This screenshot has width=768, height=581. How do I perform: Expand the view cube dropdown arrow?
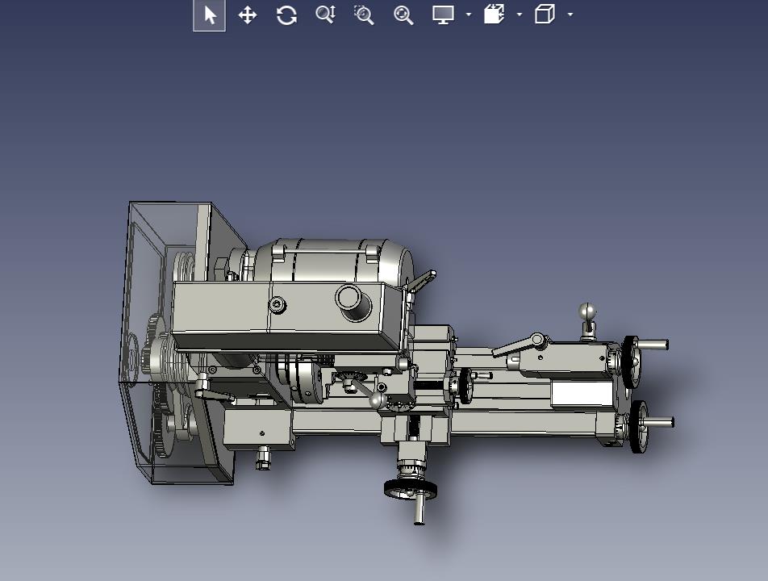point(570,15)
